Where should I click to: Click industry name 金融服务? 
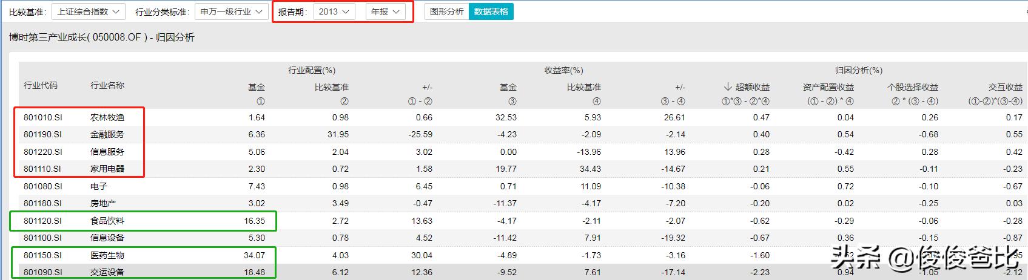(x=107, y=134)
